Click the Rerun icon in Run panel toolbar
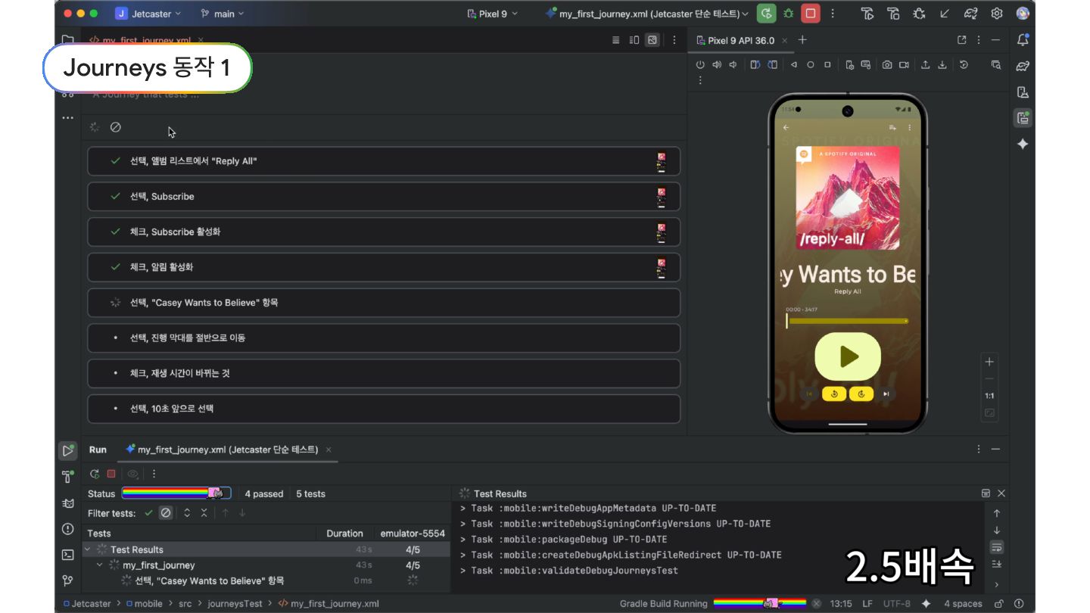This screenshot has width=1090, height=613. pos(95,474)
